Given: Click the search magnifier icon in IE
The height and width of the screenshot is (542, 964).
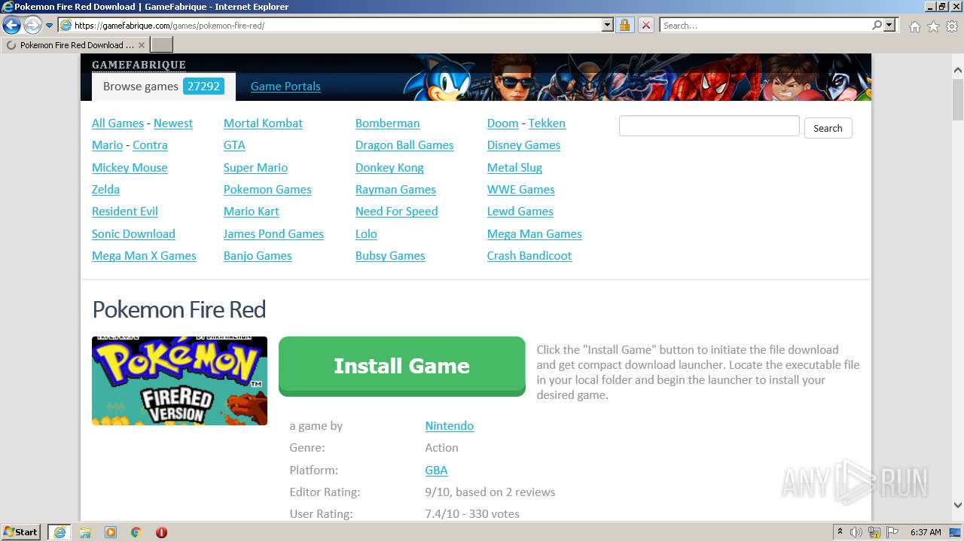Looking at the screenshot, I should [x=877, y=25].
